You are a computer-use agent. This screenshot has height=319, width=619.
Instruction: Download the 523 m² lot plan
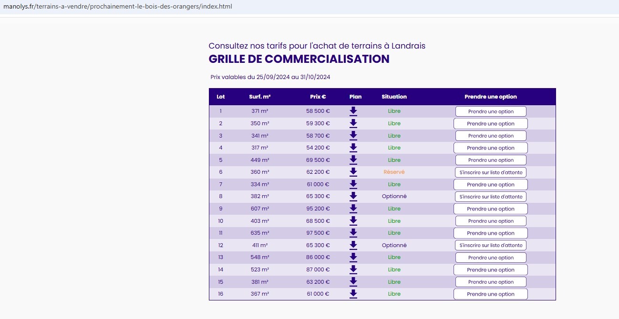353,269
